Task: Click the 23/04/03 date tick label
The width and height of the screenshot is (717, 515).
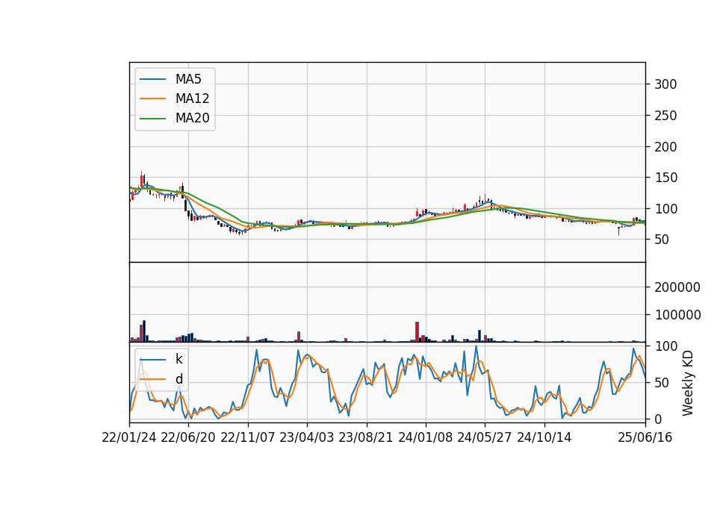Action: point(307,437)
